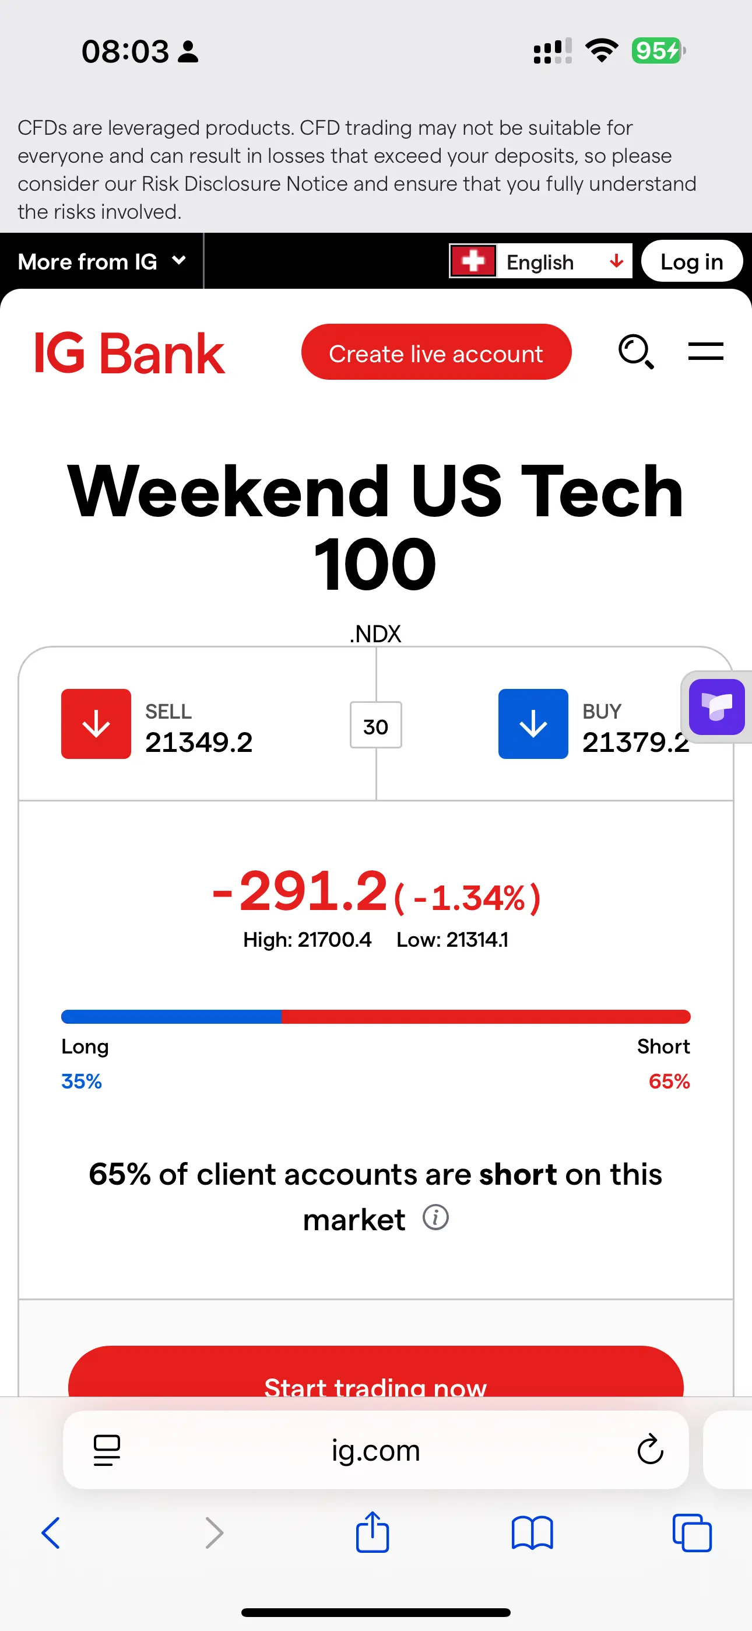Tap the red SELL arrow icon
This screenshot has width=752, height=1631.
[96, 724]
